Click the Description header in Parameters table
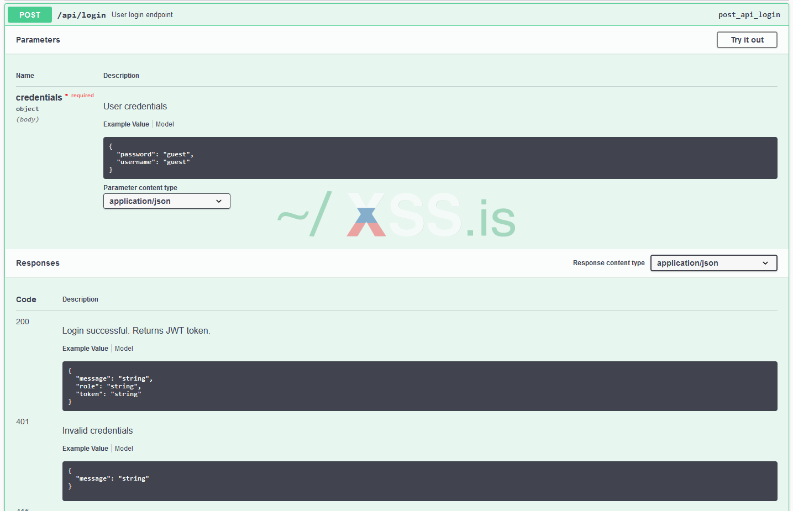 click(121, 76)
